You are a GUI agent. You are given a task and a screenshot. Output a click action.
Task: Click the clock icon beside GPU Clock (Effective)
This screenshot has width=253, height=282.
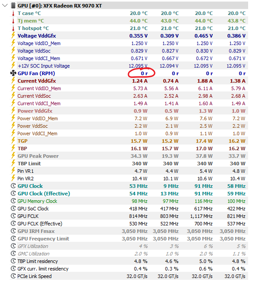(13, 194)
